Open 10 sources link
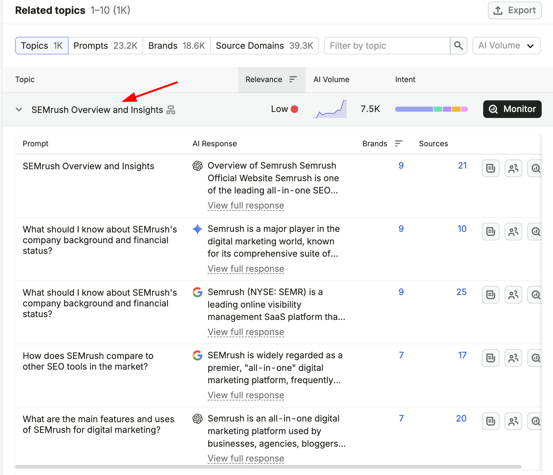 point(462,229)
